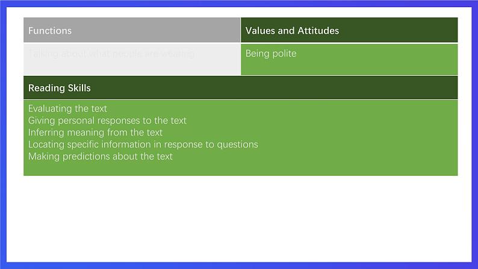This screenshot has height=269, width=478.
Task: Select Giving personal responses to the text
Action: [107, 120]
